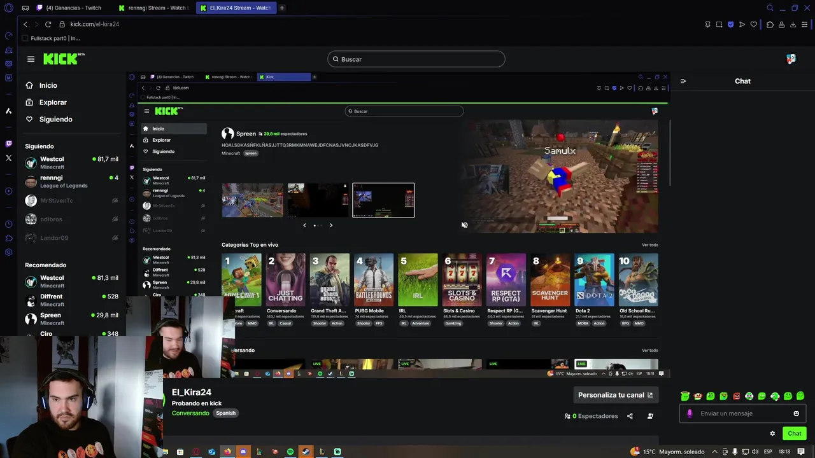Image resolution: width=815 pixels, height=458 pixels.
Task: Open the extensions cube icon
Action: point(770,24)
